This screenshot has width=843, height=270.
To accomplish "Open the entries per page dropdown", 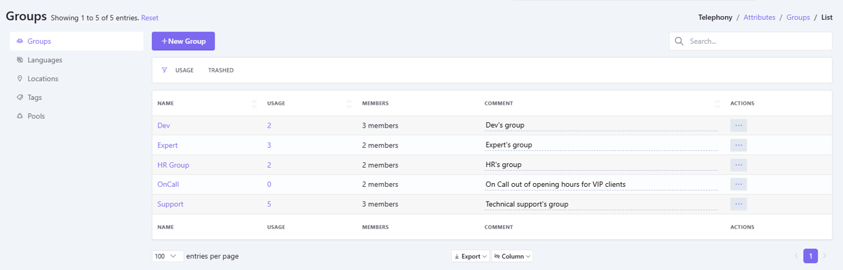I will [x=167, y=256].
